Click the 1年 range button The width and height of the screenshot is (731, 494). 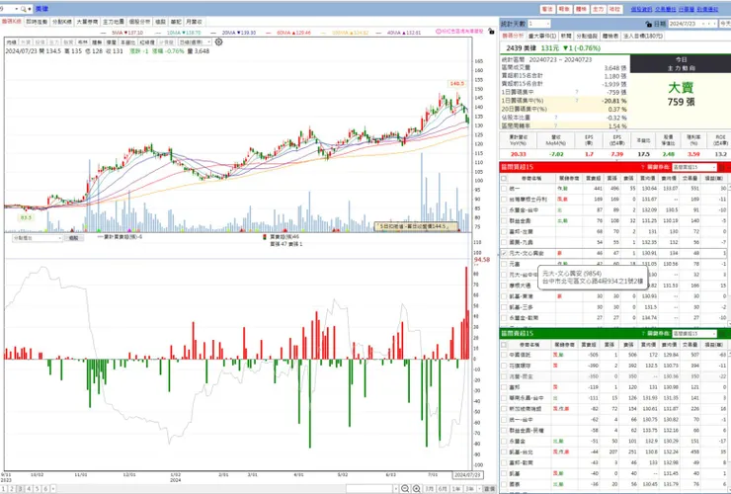pos(456,489)
